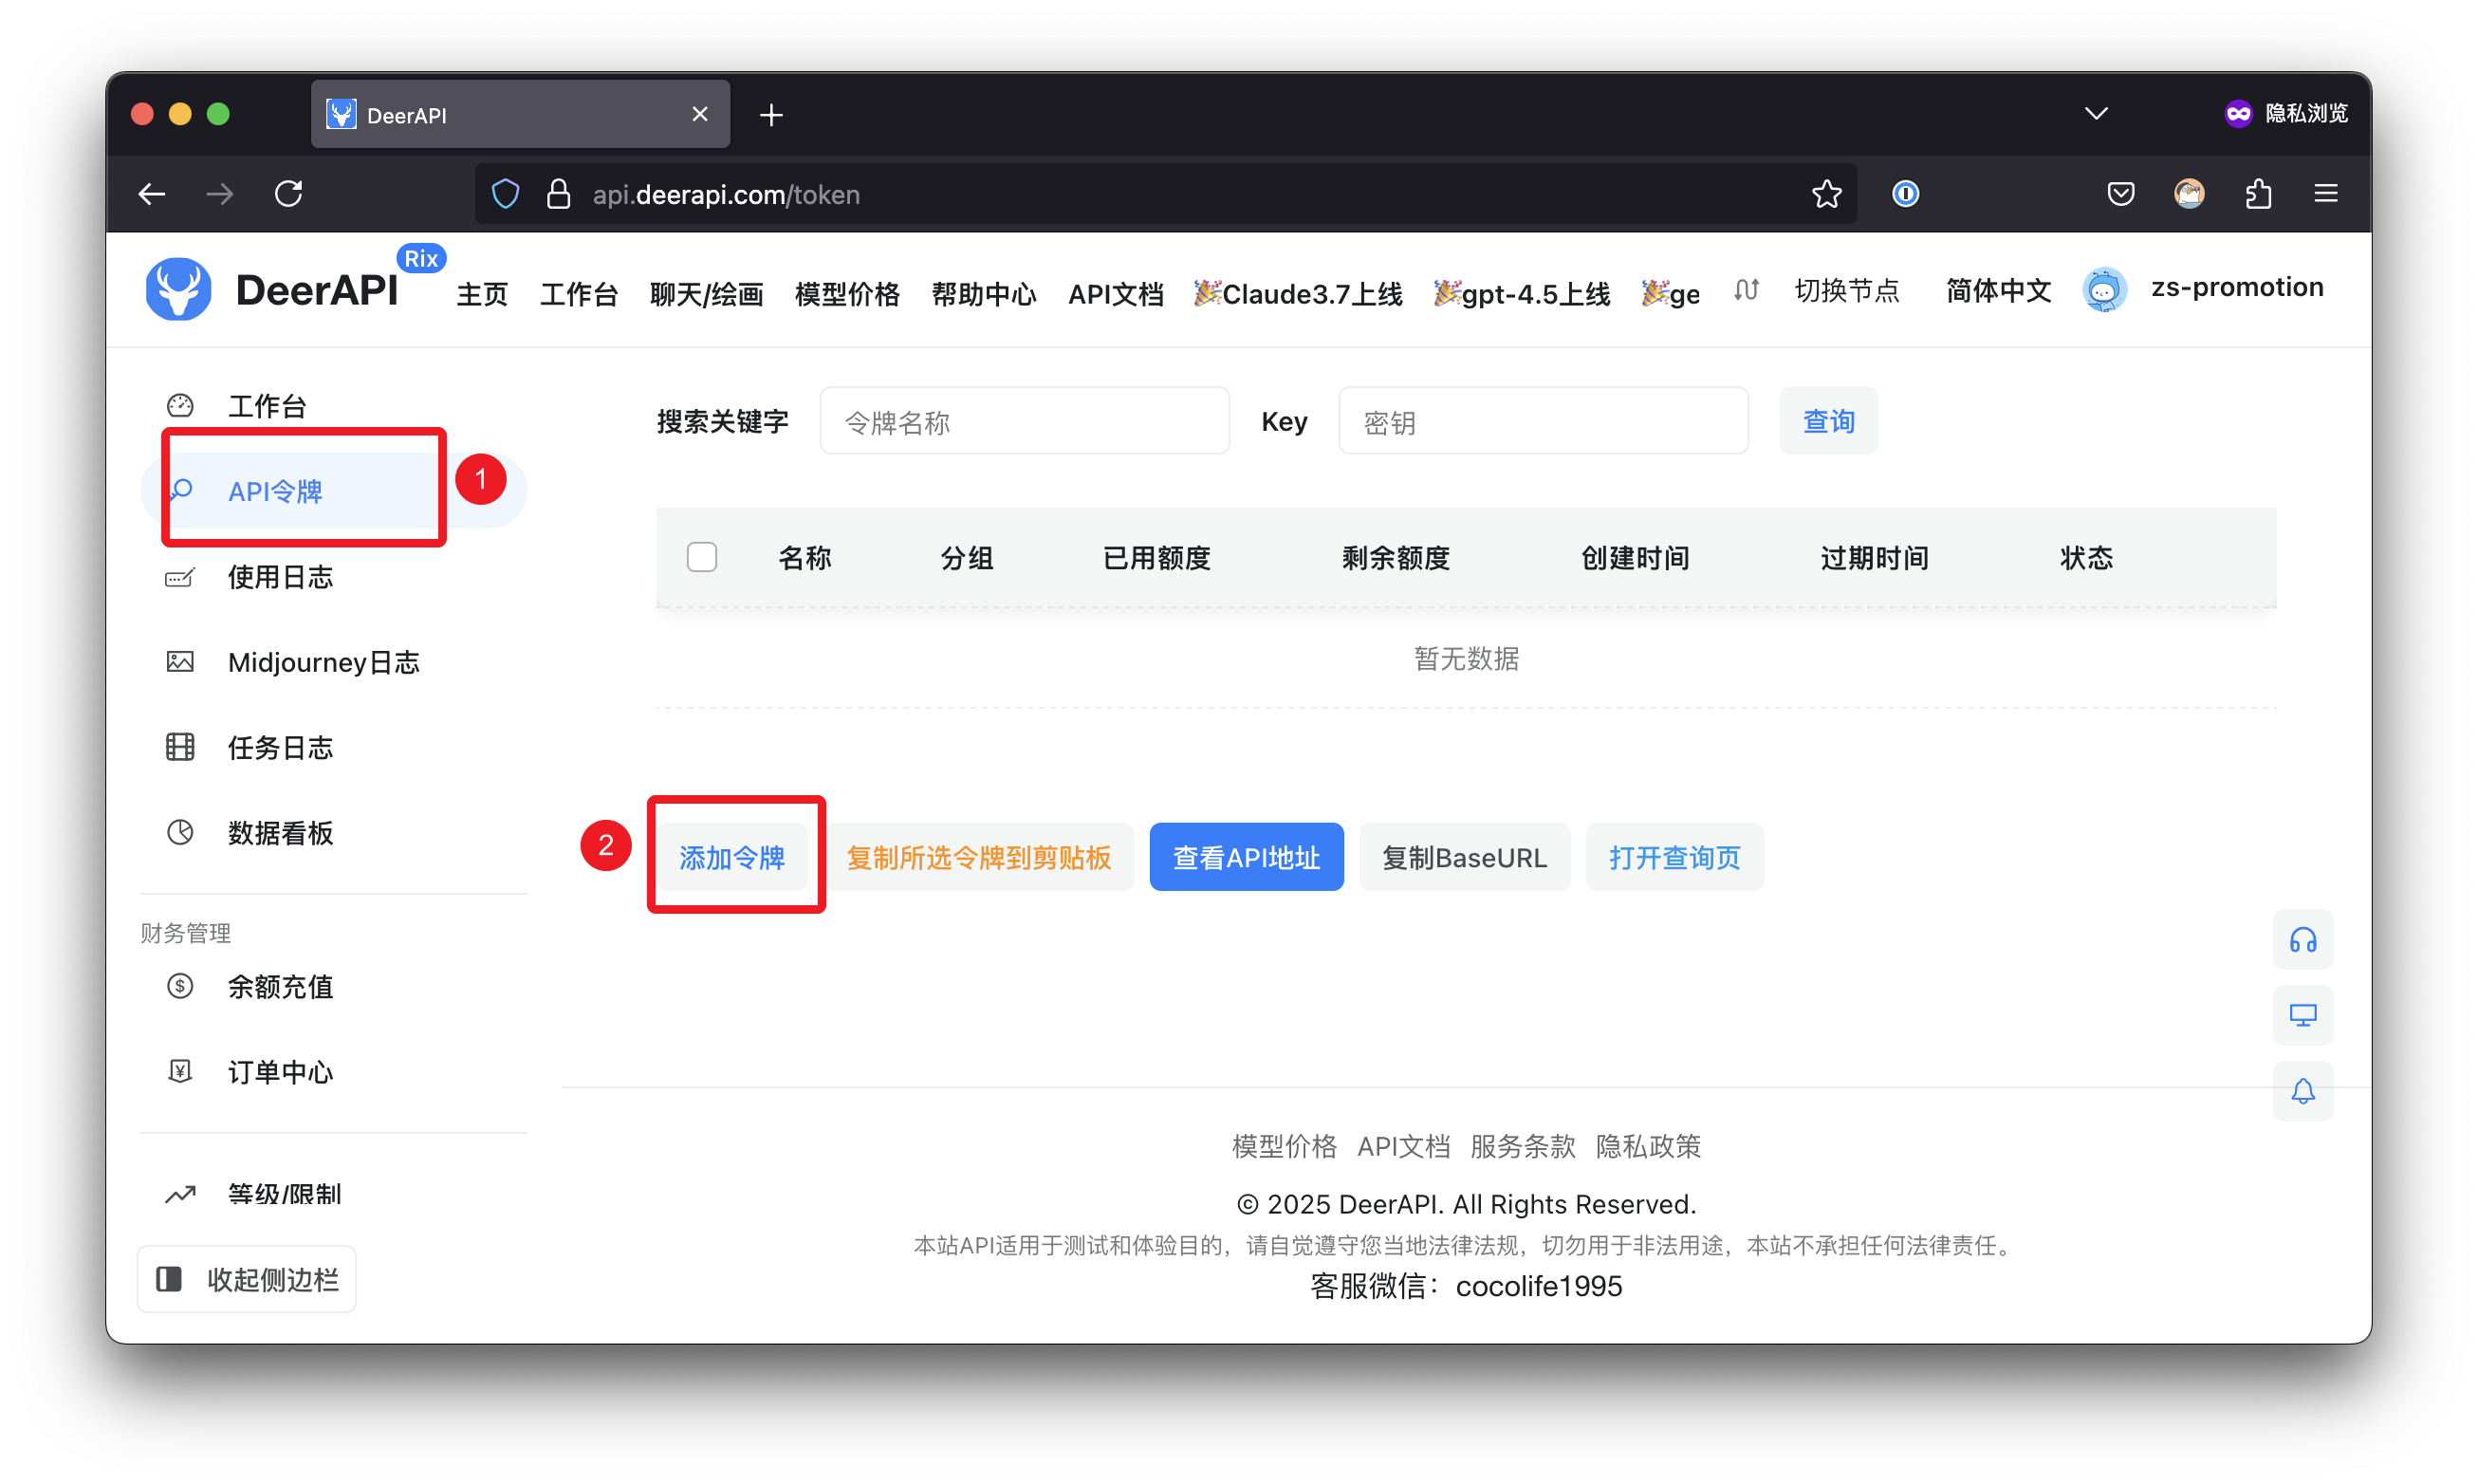Open the footer 模型价格 link
The width and height of the screenshot is (2478, 1484).
click(x=1284, y=1146)
